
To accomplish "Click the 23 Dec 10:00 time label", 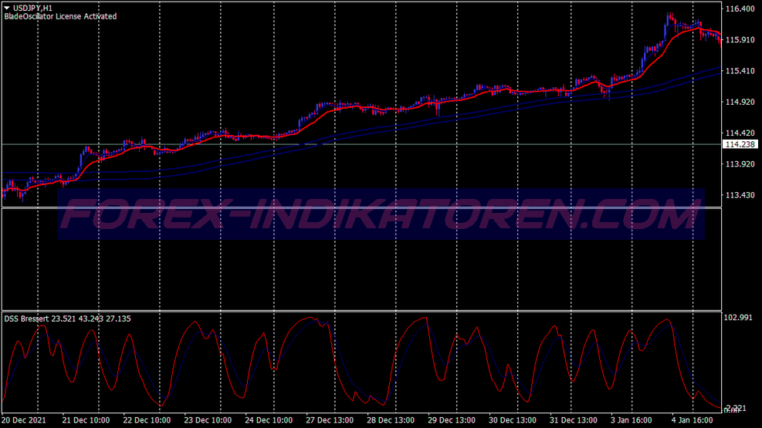I will point(208,420).
